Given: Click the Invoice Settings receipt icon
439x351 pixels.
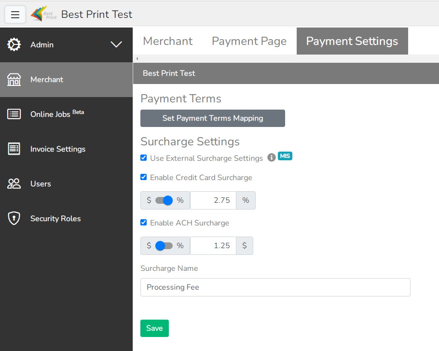Looking at the screenshot, I should 14,149.
